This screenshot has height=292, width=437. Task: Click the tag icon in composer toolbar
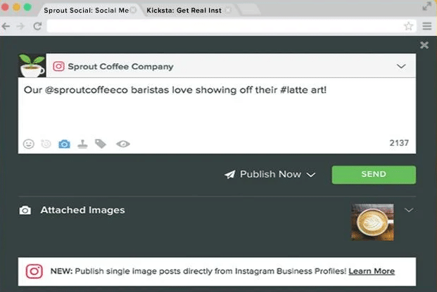click(x=101, y=144)
